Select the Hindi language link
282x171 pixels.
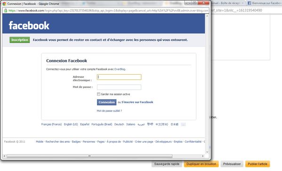(150, 124)
